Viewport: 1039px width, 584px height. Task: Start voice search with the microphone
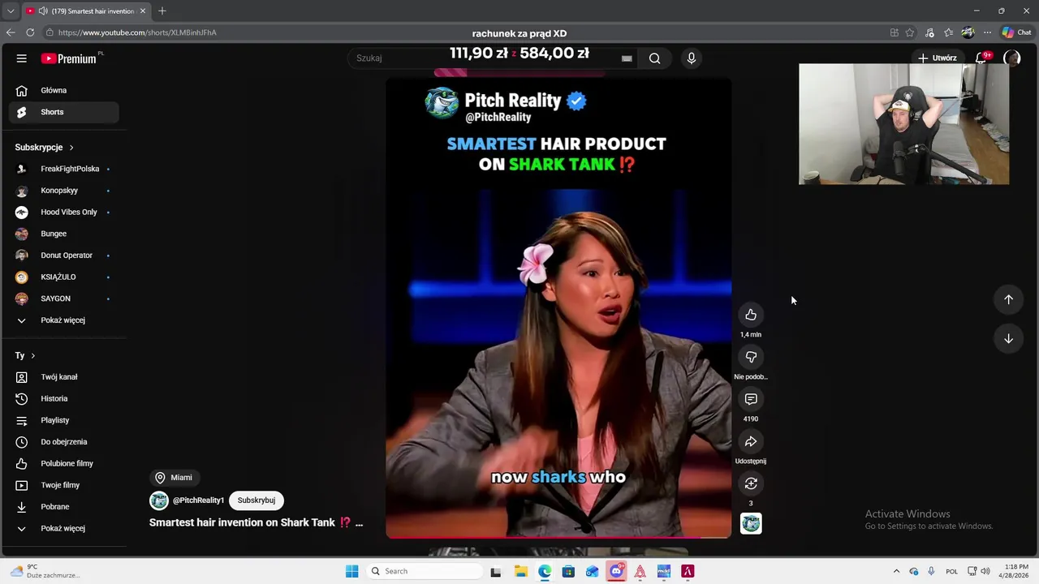[x=692, y=58]
